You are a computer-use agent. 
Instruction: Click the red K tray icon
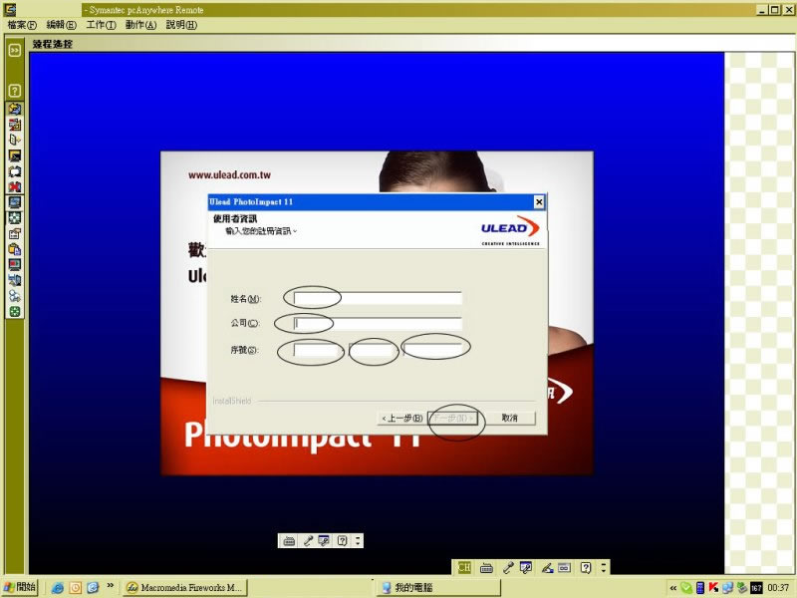713,588
